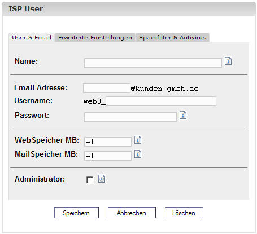The height and width of the screenshot is (234, 257).
Task: Click the ISP User title header
Action: [26, 9]
